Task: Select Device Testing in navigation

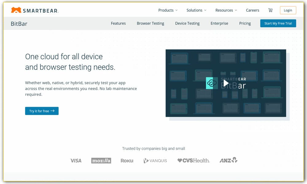Action: [x=187, y=23]
